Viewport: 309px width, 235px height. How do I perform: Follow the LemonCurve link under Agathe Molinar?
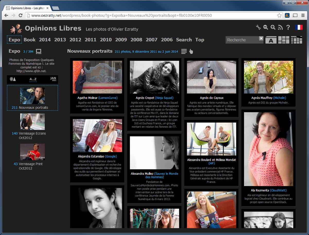coord(108,98)
